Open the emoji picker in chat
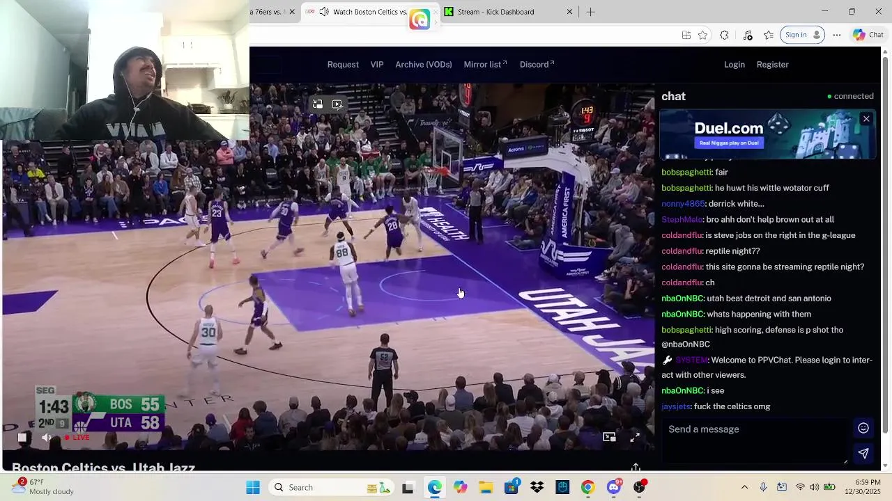The width and height of the screenshot is (892, 501). point(863,429)
